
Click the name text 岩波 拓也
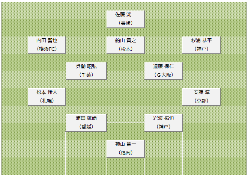click(x=163, y=118)
